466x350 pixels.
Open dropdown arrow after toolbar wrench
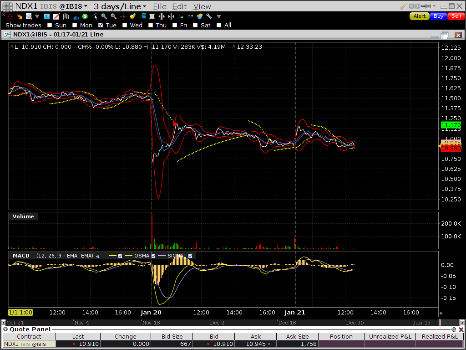(x=219, y=17)
